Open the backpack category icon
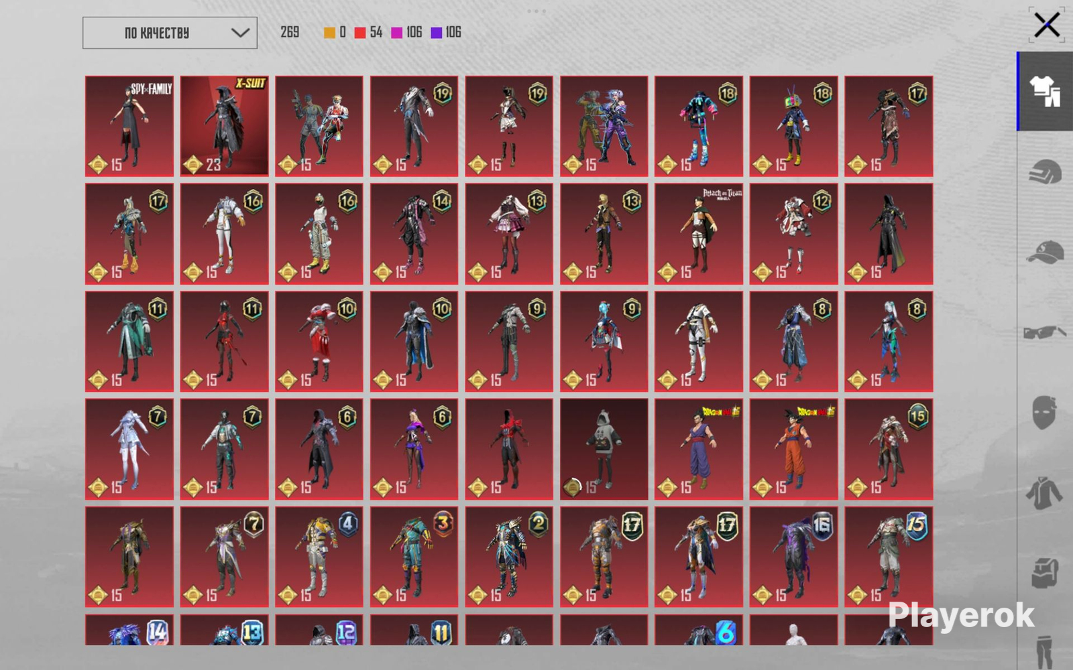Viewport: 1073px width, 670px height. point(1045,573)
